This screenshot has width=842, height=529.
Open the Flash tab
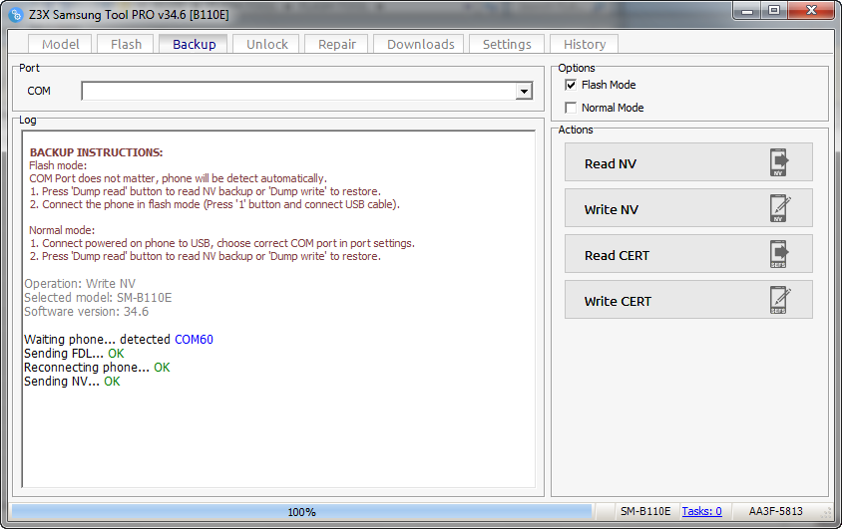[126, 44]
